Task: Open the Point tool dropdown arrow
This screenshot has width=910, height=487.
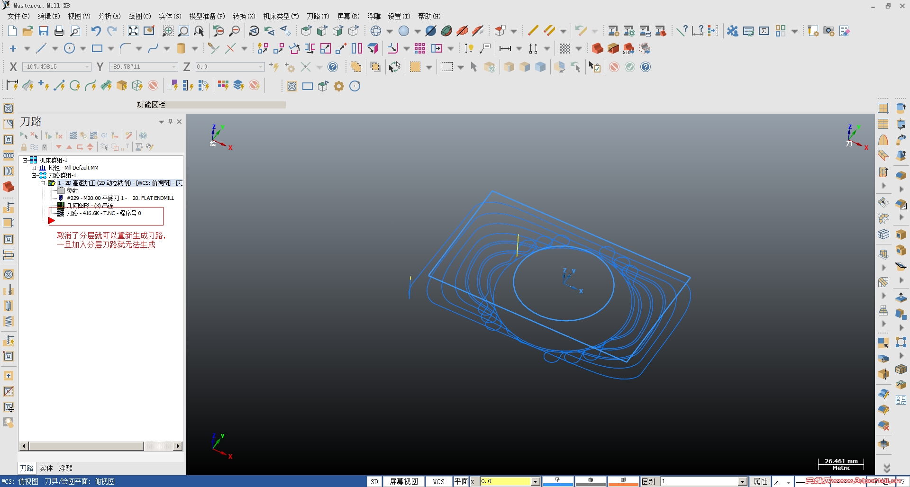Action: (x=27, y=49)
